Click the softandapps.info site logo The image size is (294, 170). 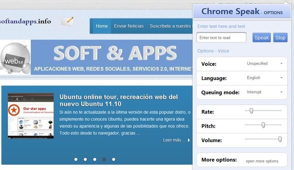(25, 21)
